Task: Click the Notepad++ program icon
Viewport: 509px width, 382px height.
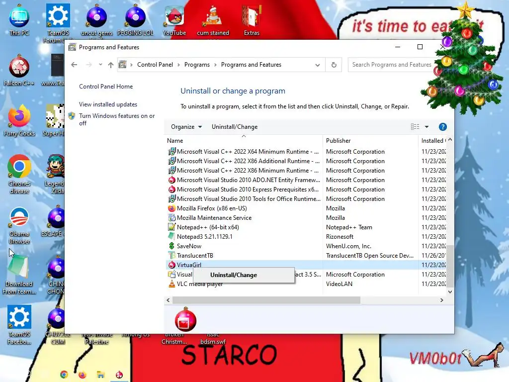Action: coord(171,227)
